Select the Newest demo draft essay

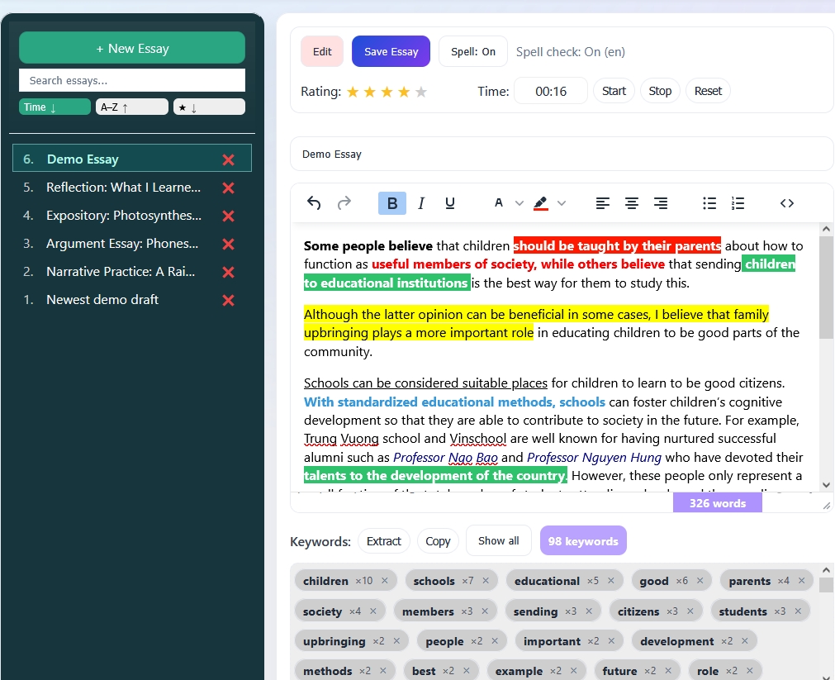(x=102, y=300)
